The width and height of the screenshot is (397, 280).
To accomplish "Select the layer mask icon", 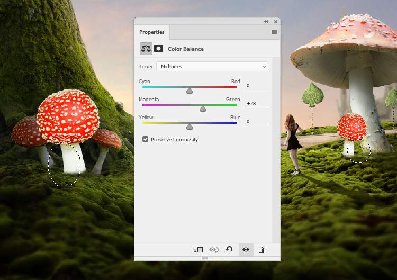I will [x=158, y=49].
